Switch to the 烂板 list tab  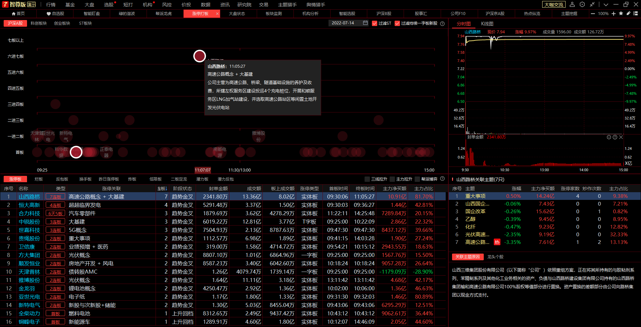[x=39, y=179]
